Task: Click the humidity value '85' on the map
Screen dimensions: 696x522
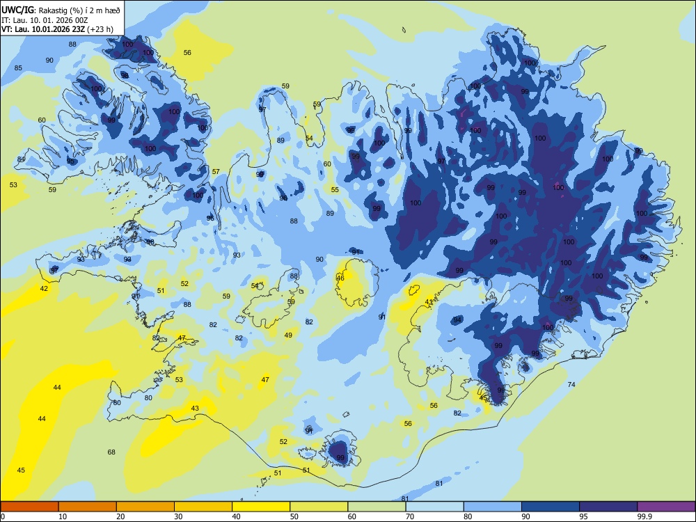Action: [18, 68]
